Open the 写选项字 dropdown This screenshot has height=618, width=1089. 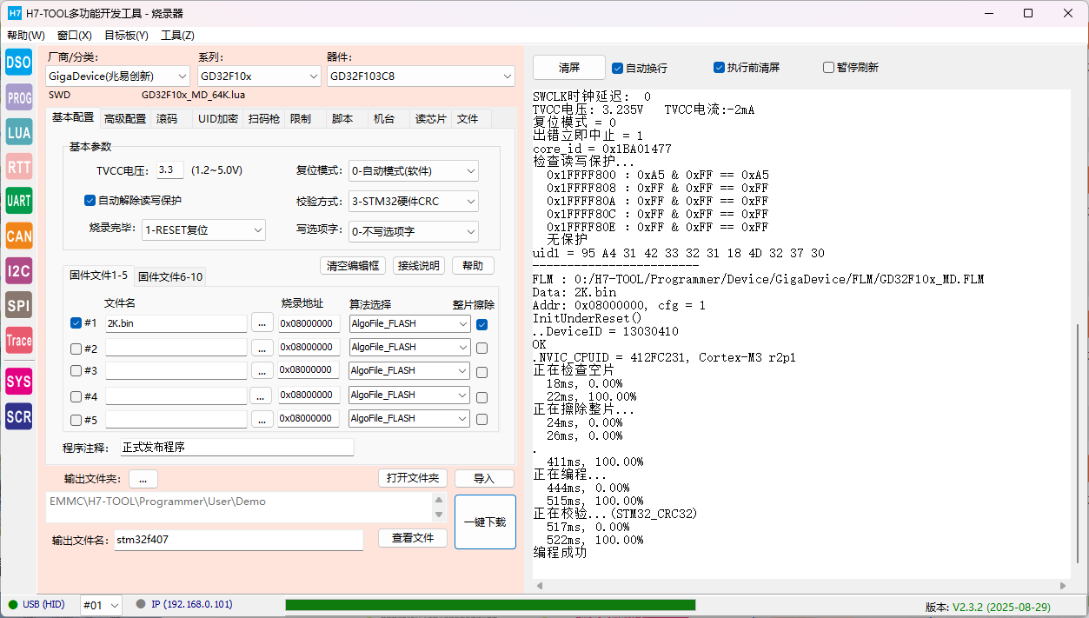point(413,231)
